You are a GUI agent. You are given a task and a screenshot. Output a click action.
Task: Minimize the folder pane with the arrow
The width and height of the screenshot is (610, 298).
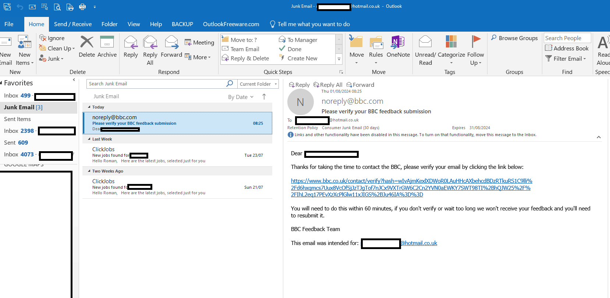(x=74, y=79)
